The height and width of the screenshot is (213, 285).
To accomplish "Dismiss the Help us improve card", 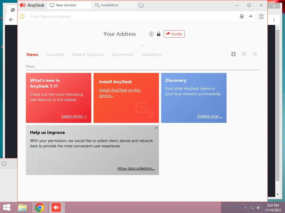I will point(156,128).
